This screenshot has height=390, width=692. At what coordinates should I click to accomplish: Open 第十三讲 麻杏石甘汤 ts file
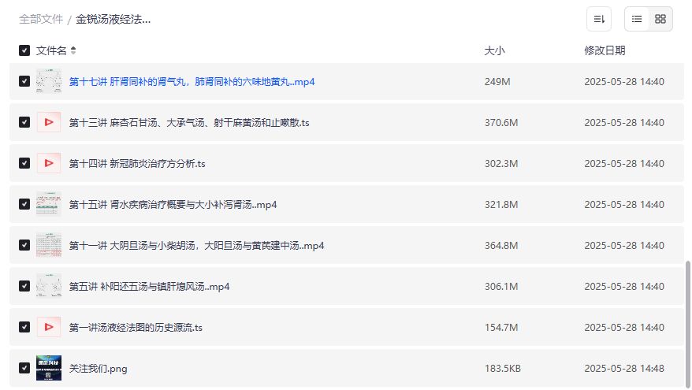[x=189, y=123]
